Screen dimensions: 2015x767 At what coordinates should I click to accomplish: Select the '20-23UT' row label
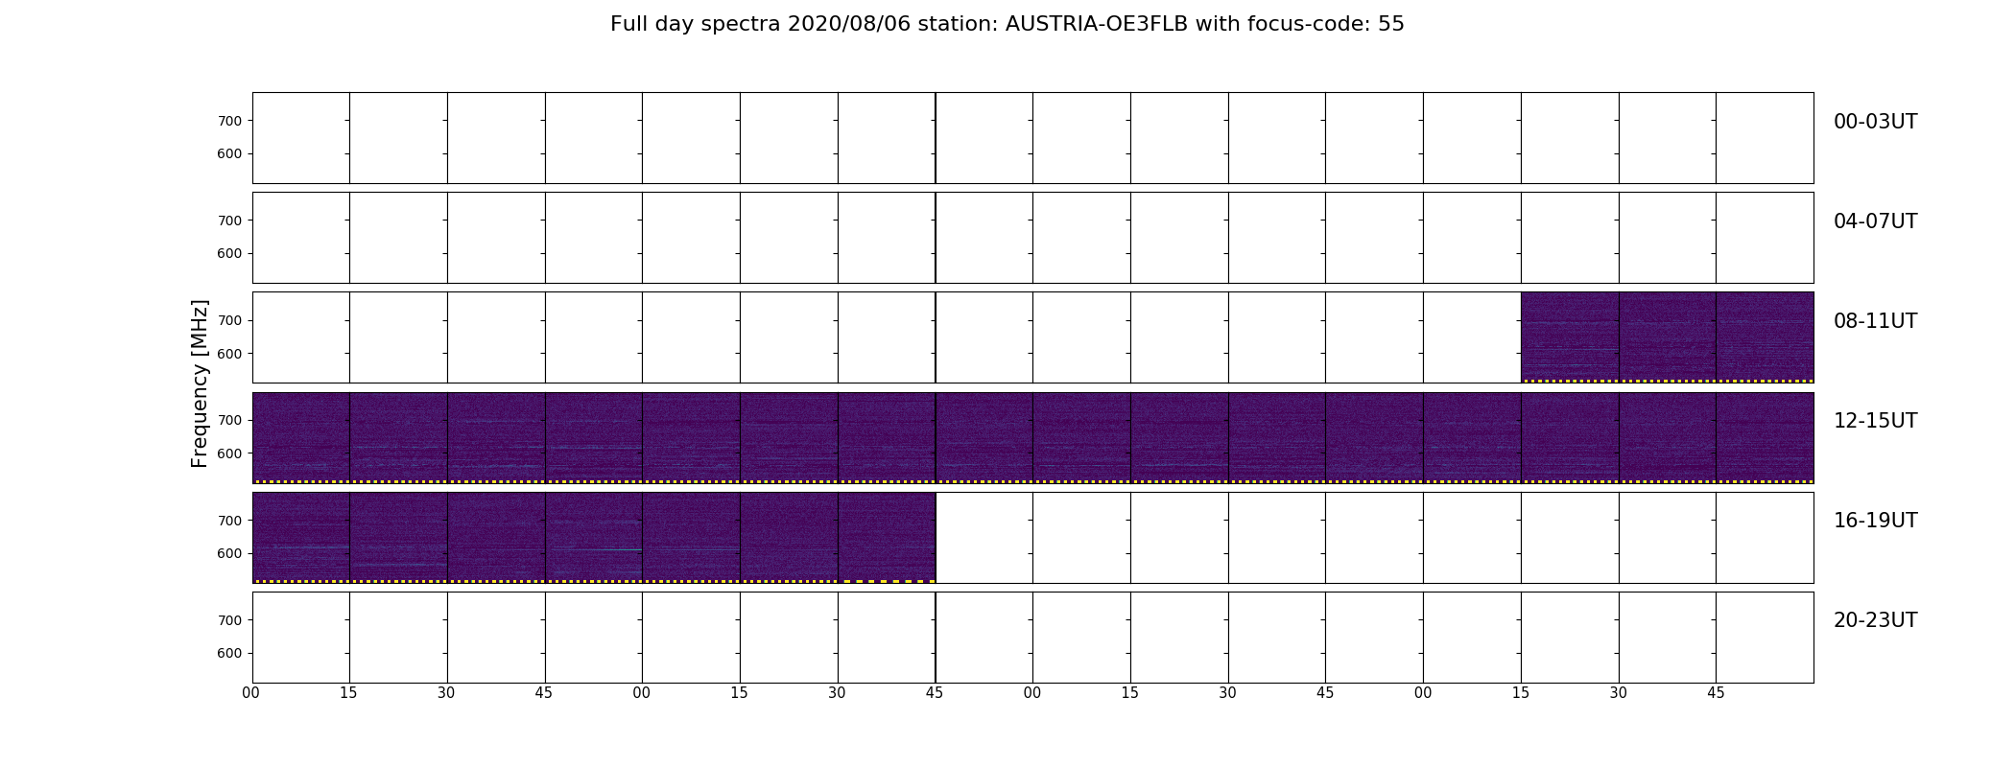pos(1875,620)
